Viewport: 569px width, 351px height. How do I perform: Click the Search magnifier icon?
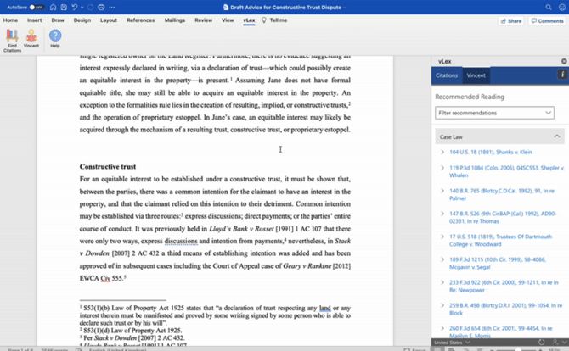click(x=549, y=8)
